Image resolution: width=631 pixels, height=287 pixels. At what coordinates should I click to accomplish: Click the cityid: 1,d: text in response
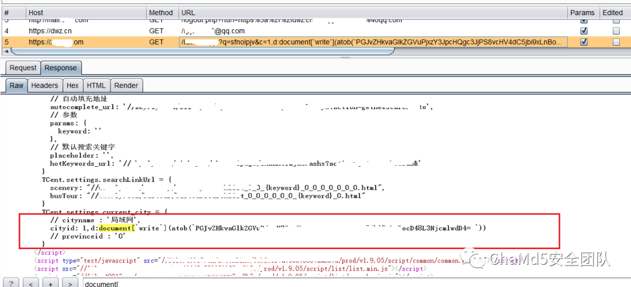click(x=74, y=228)
